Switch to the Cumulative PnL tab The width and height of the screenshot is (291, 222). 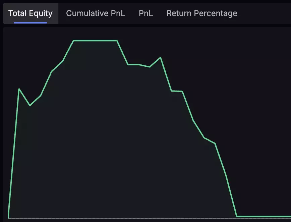[96, 13]
